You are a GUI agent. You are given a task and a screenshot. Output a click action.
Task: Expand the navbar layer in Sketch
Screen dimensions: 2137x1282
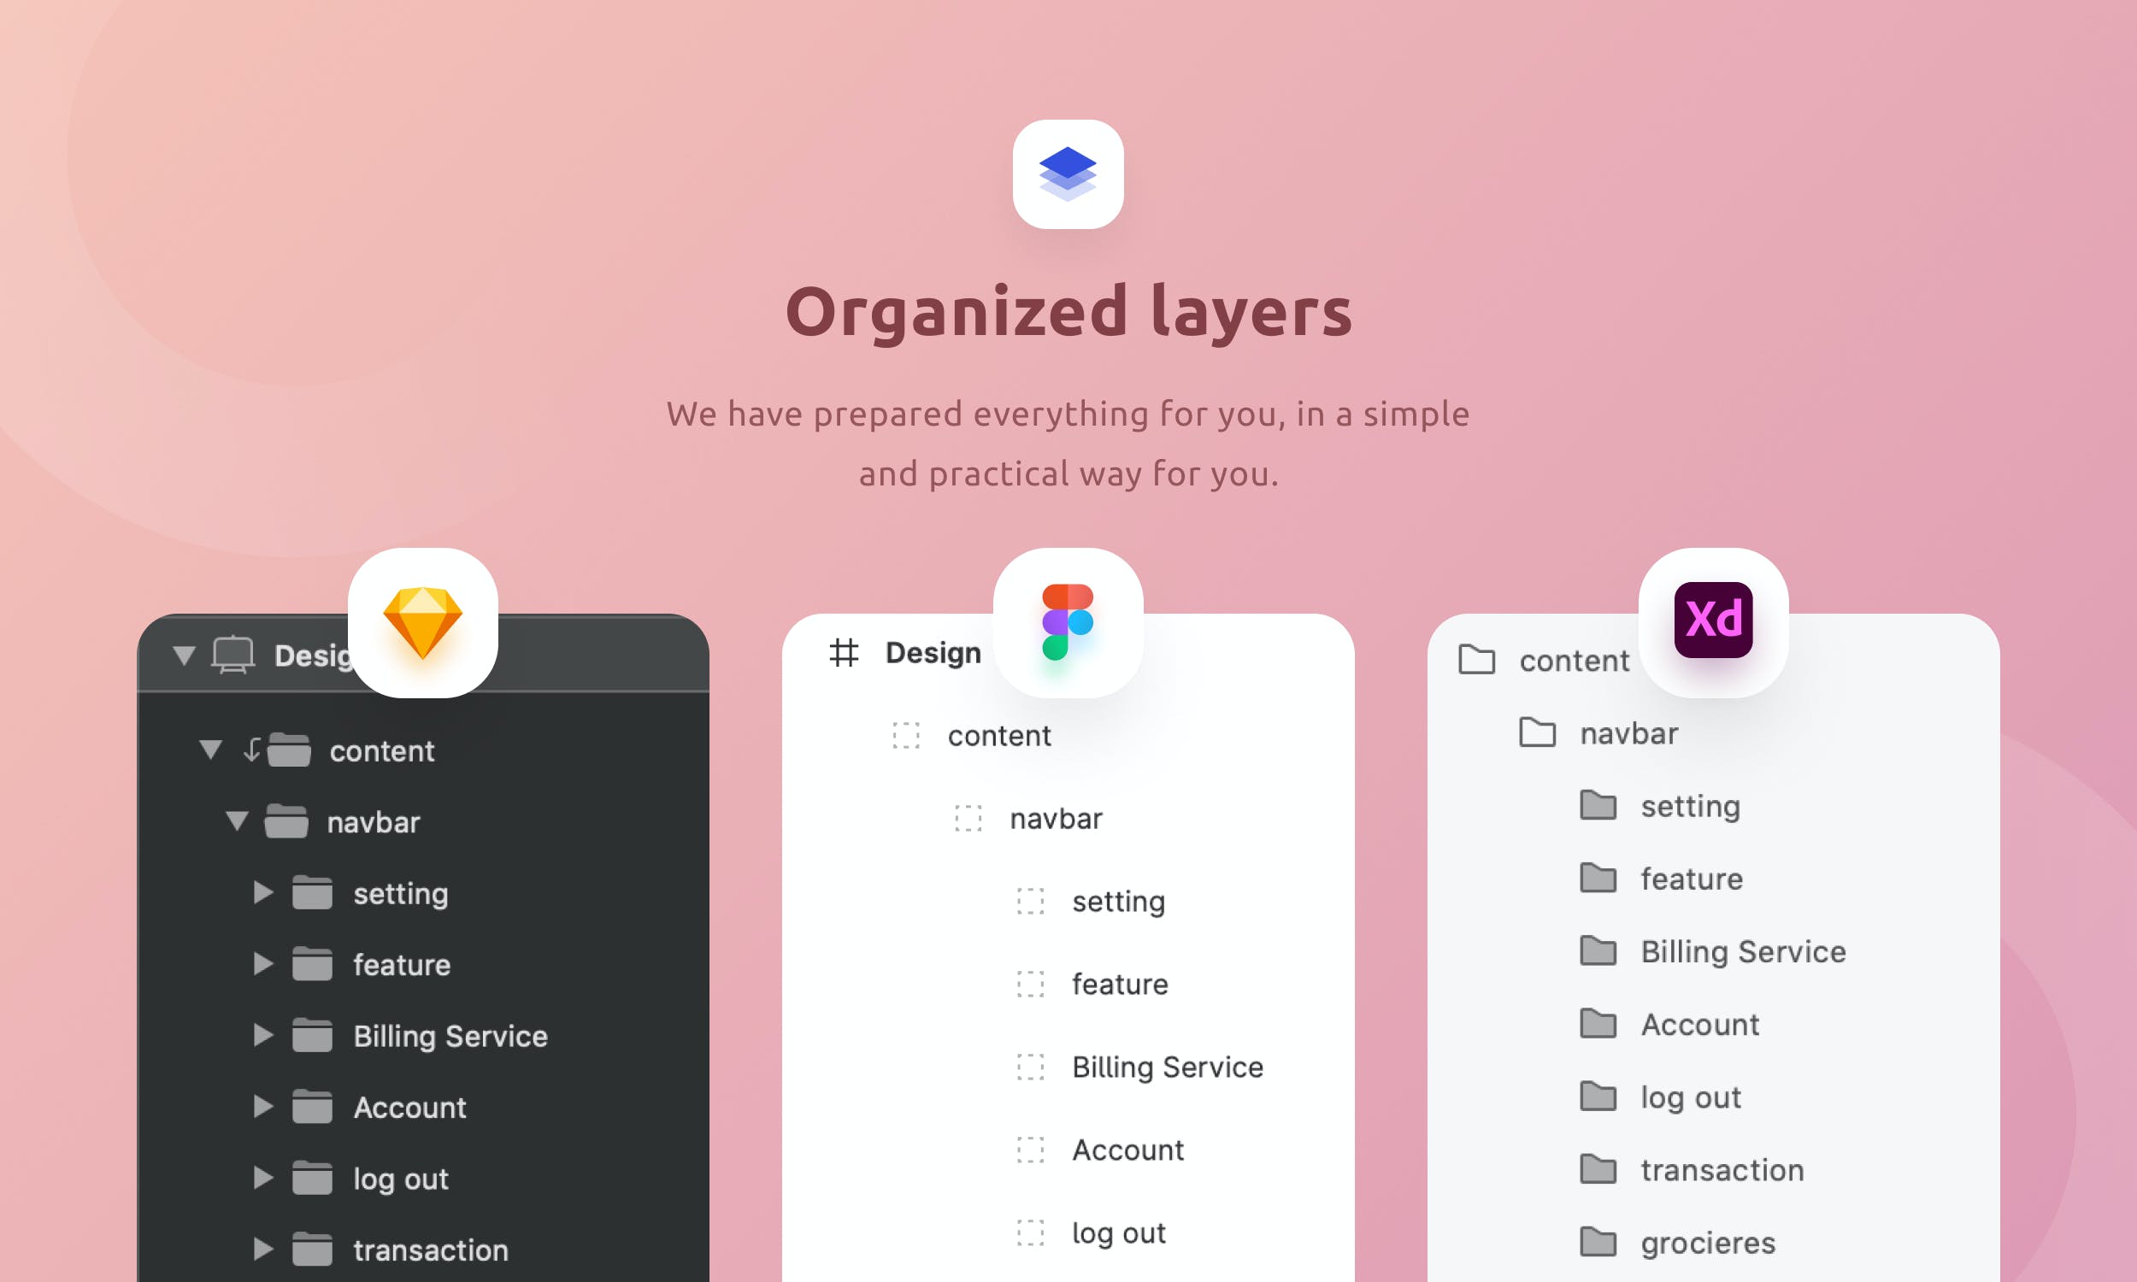tap(237, 822)
